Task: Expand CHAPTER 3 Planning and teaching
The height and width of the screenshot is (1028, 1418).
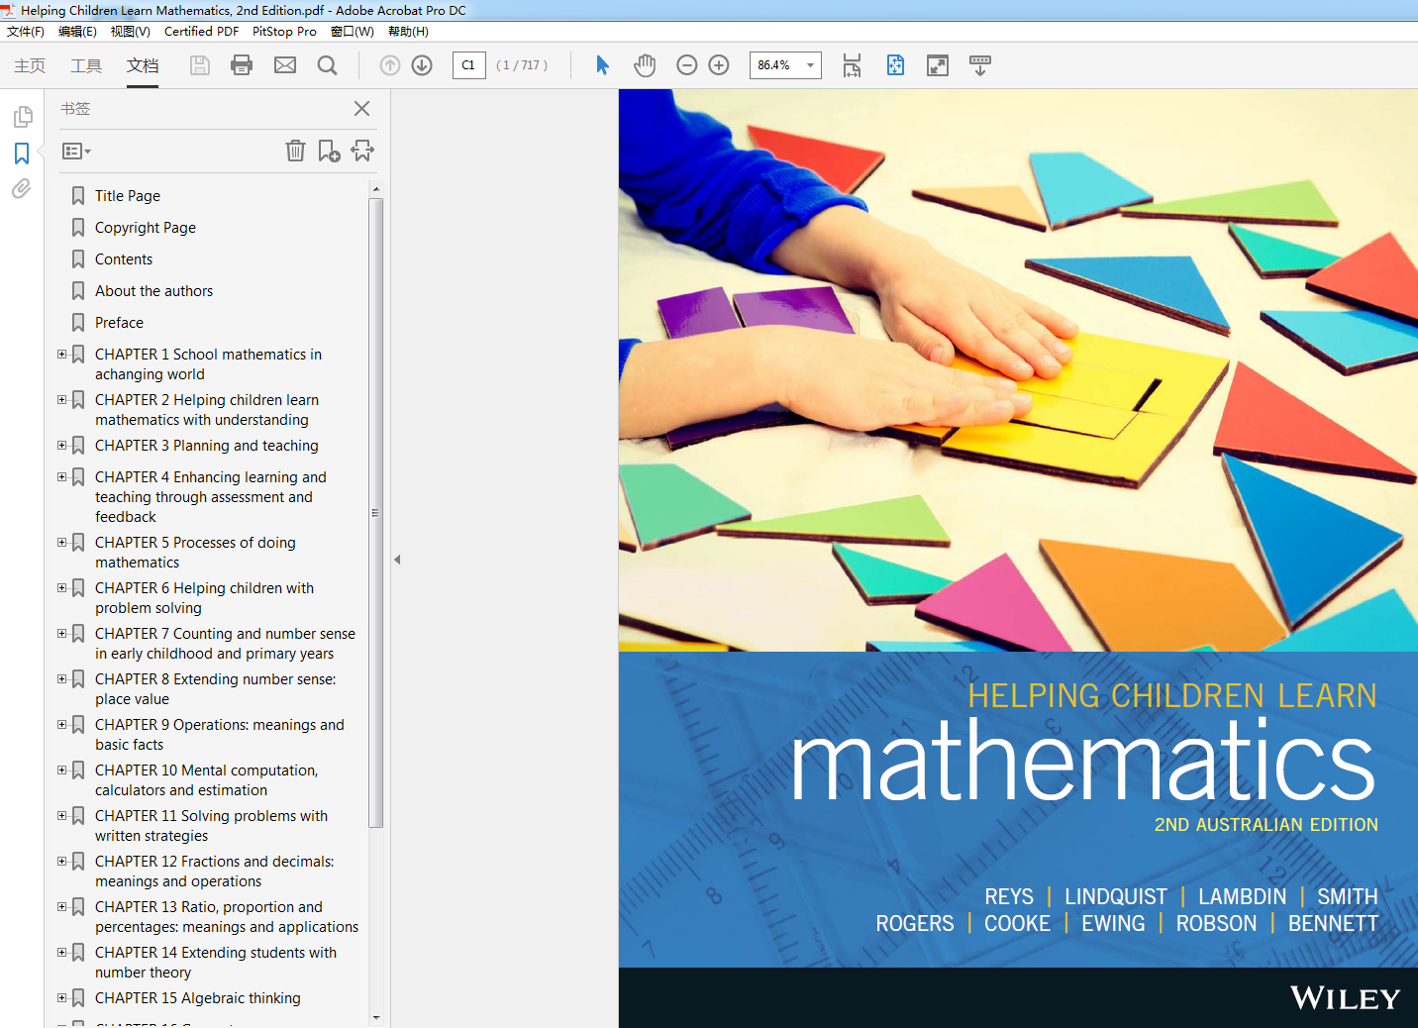Action: [62, 445]
